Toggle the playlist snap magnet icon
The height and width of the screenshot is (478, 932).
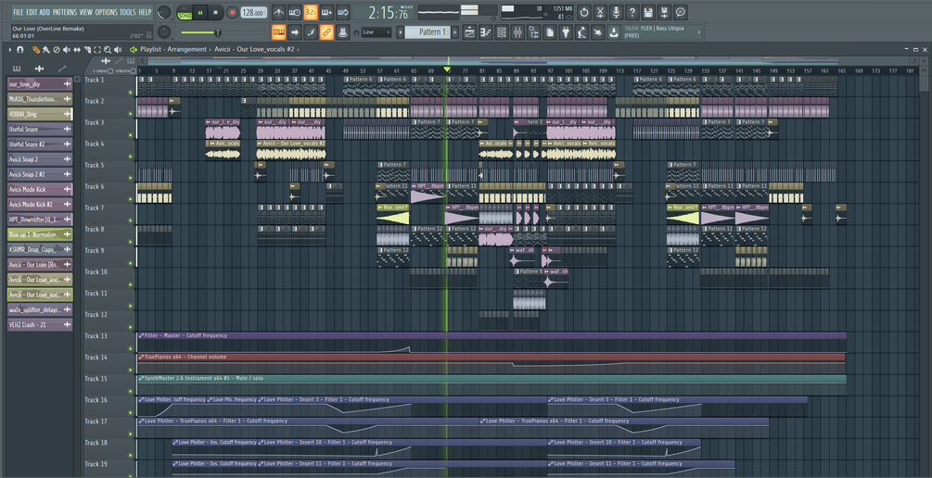19,50
